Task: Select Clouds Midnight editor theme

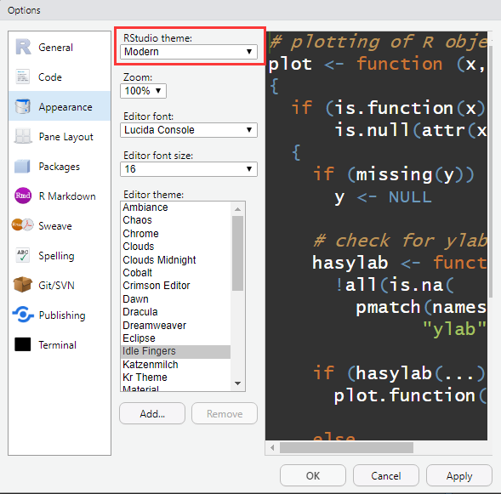Action: [175, 259]
